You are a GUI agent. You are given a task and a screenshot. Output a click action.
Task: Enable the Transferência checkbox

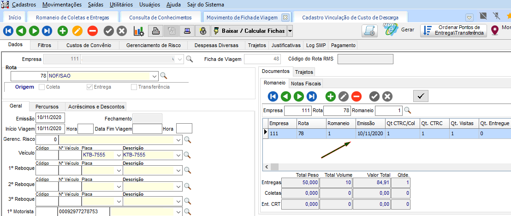(x=134, y=87)
